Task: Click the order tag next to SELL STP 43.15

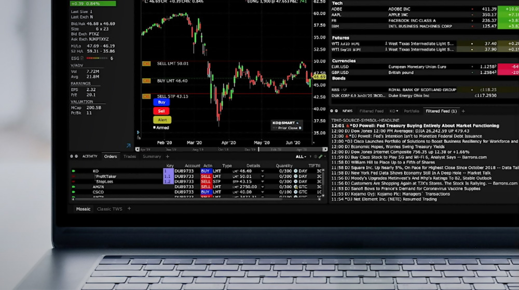Action: tap(146, 96)
